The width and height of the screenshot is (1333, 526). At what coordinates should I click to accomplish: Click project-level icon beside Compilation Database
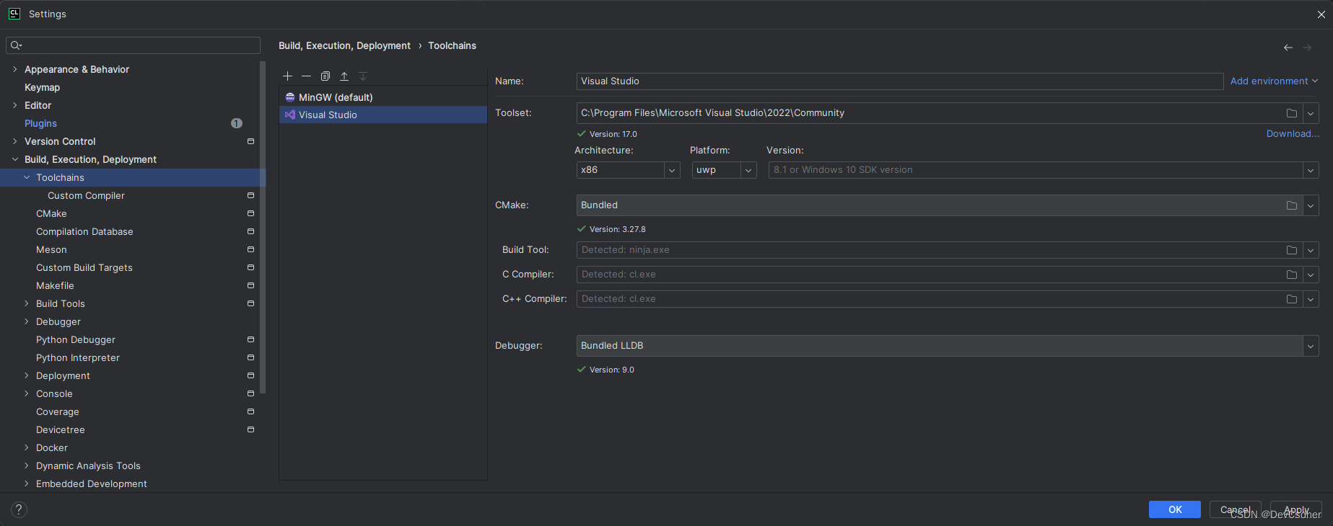250,231
